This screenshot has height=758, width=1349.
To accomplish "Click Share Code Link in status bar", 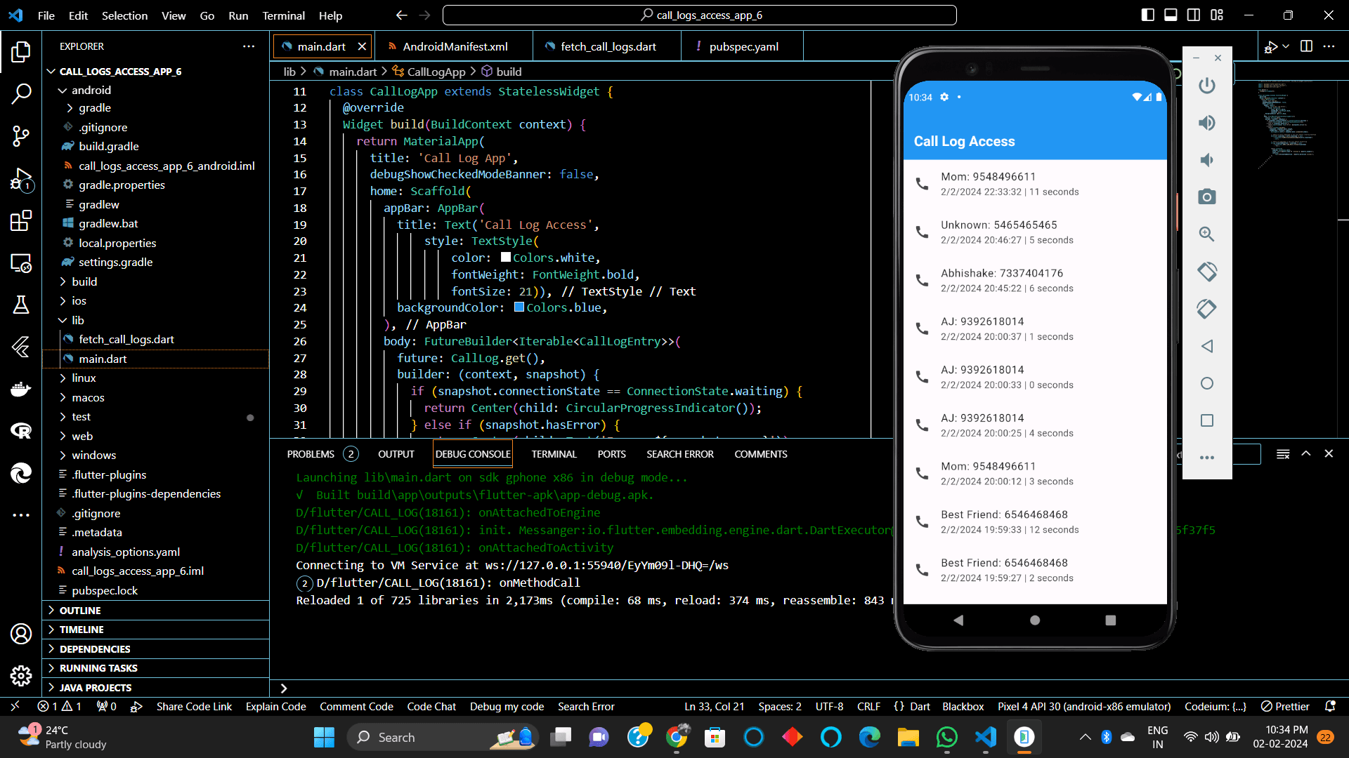I will 194,707.
